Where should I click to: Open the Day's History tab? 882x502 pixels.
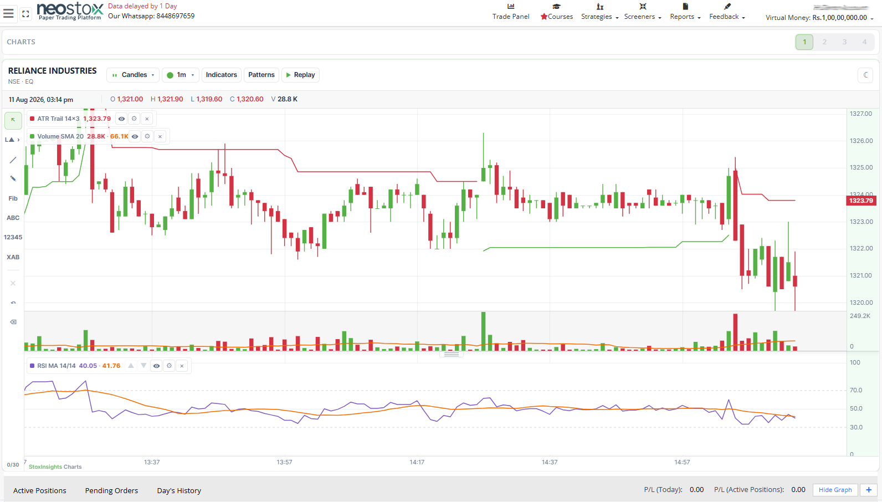[x=179, y=490]
